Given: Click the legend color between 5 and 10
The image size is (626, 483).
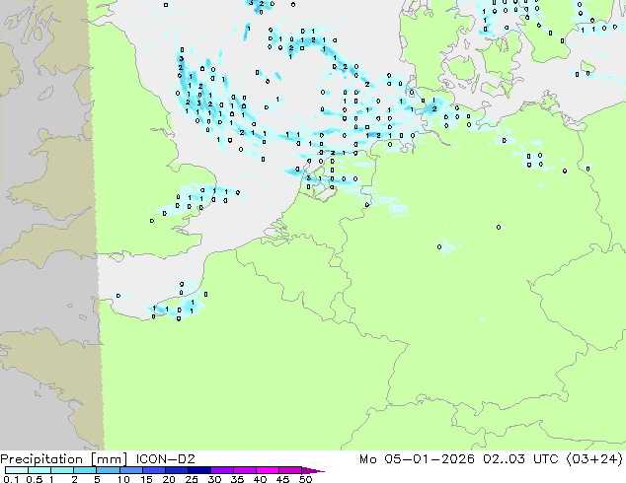Looking at the screenshot, I should [108, 470].
